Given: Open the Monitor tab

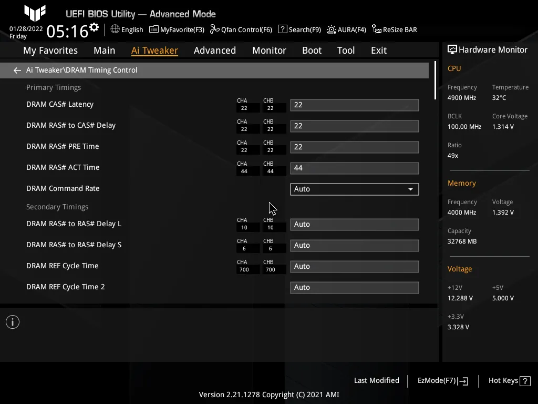Looking at the screenshot, I should (269, 50).
